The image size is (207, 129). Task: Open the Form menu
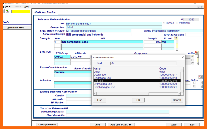point(8,7)
